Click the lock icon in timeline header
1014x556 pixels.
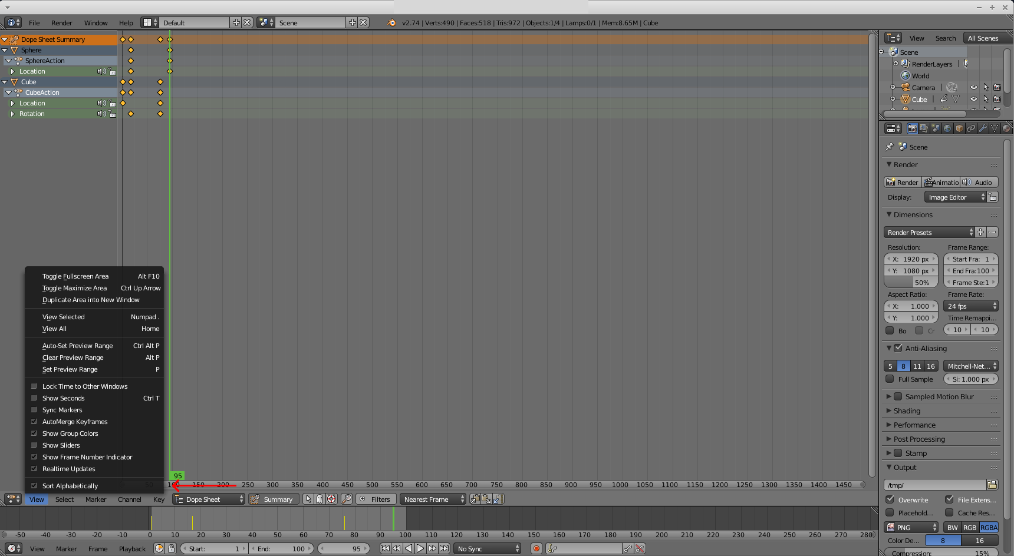[x=171, y=548]
